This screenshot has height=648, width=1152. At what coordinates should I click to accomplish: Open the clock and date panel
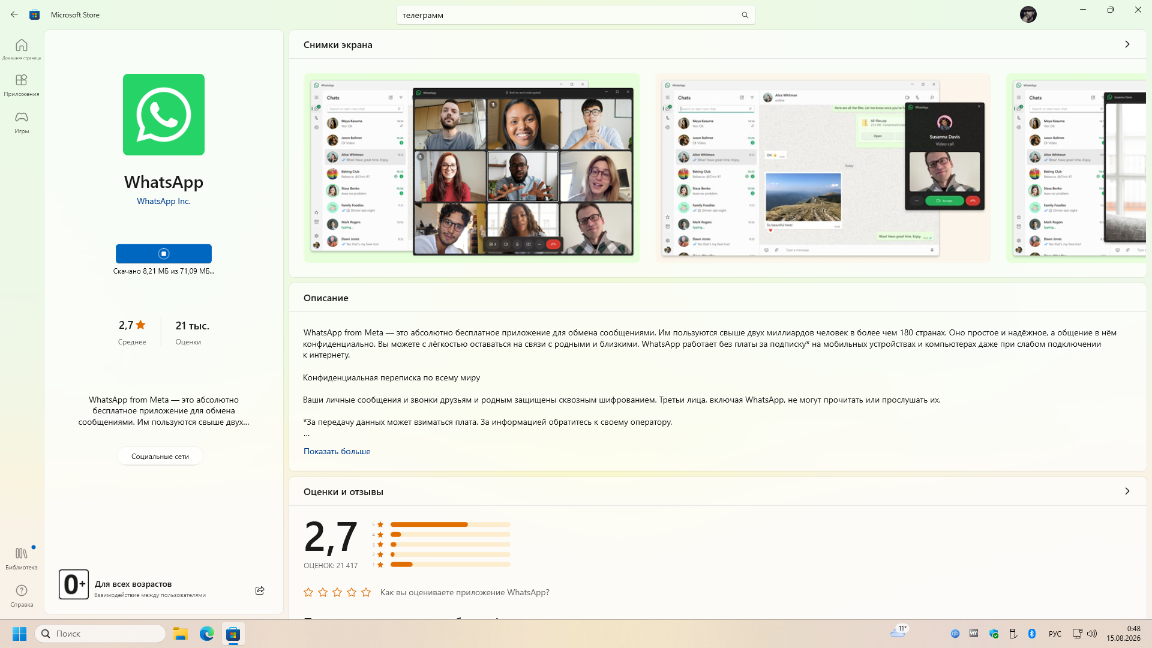coord(1124,634)
